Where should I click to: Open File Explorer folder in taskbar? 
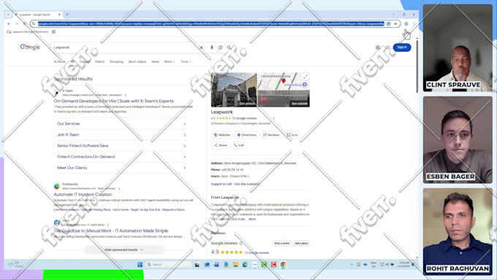pyautogui.click(x=235, y=265)
